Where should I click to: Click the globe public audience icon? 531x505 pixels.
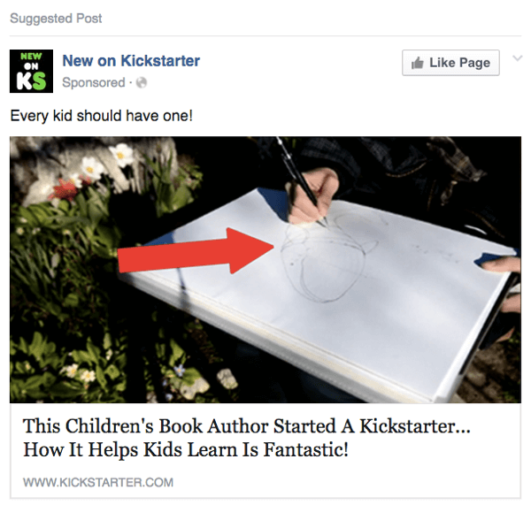(x=142, y=82)
